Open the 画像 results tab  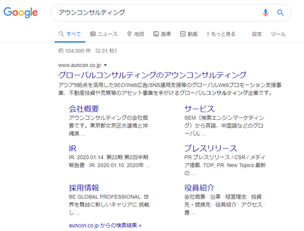click(x=162, y=34)
